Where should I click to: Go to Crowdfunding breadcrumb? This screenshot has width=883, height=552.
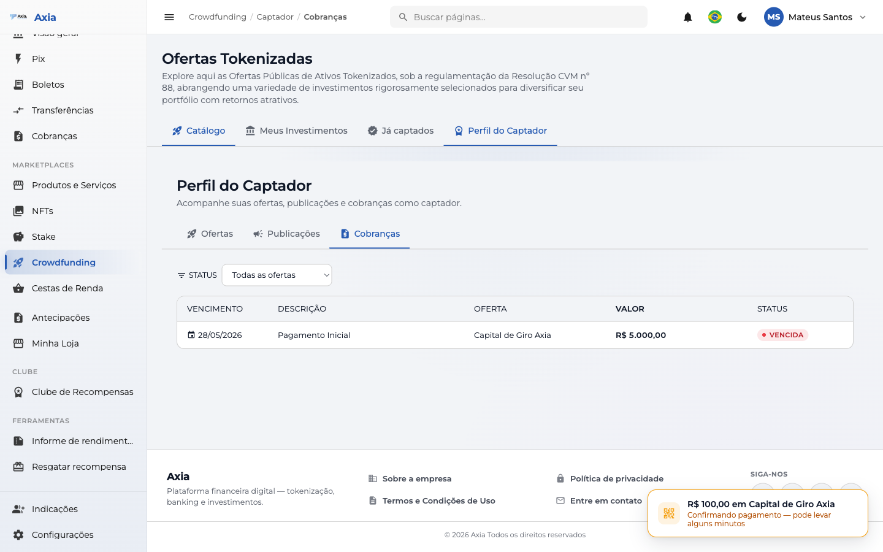(x=218, y=17)
